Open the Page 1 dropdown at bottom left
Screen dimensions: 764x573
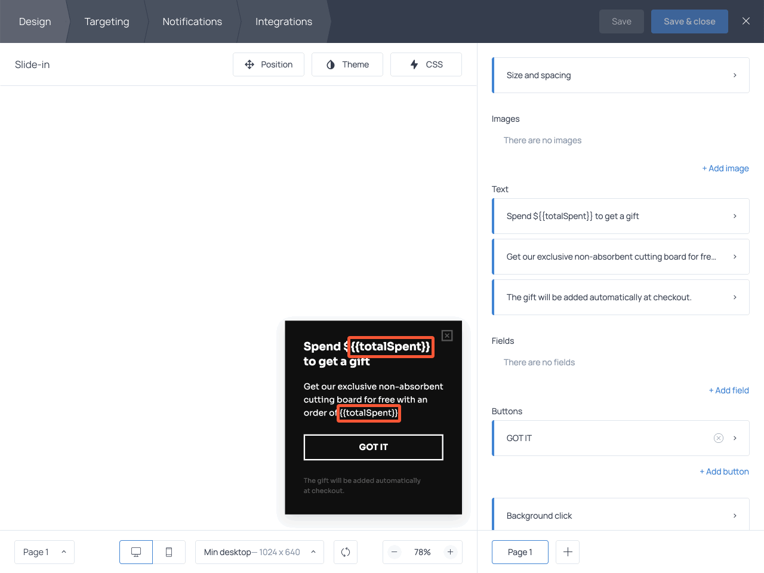coord(44,552)
